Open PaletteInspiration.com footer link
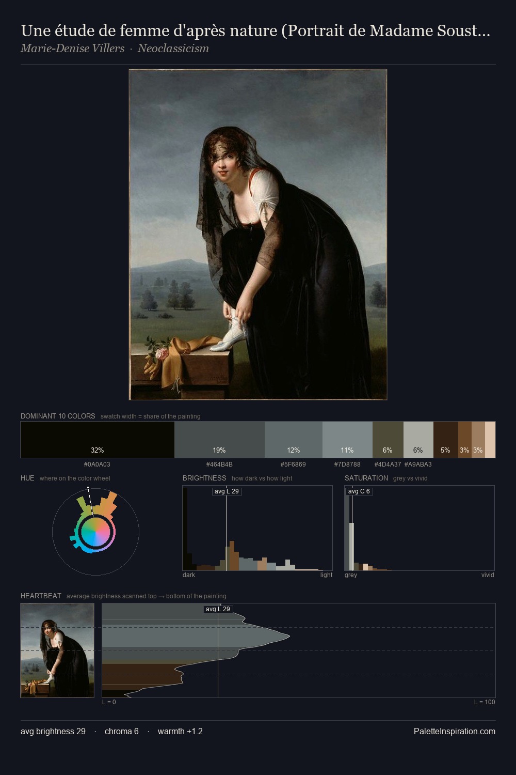Image resolution: width=516 pixels, height=775 pixels. 455,732
